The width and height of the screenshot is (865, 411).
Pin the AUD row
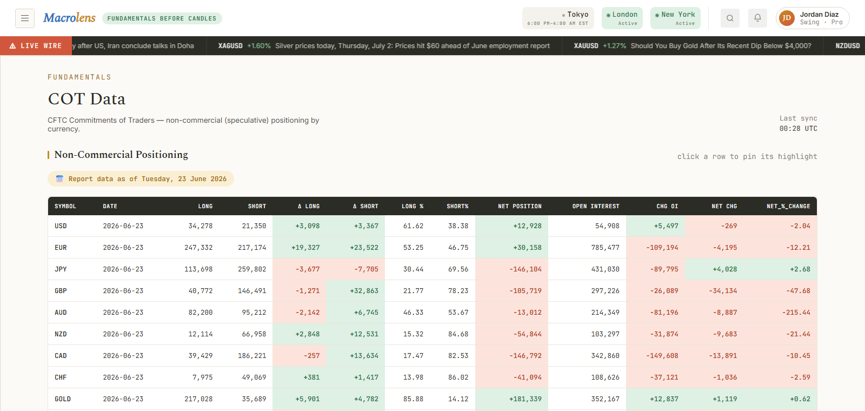(432, 313)
